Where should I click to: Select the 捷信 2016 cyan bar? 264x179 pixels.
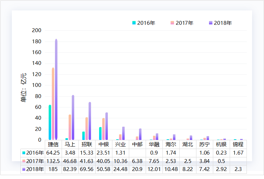(50, 122)
